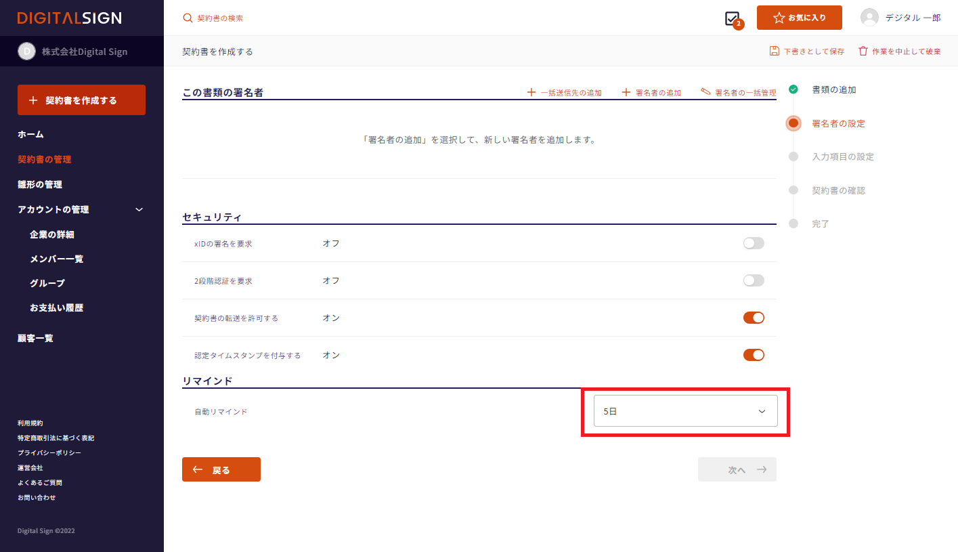
Task: Open the ホーム menu item
Action: pos(30,135)
